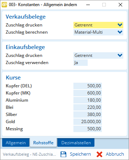Viewport: 129px width, 160px height.
Task: Open Einkaufsbelege Zuschlag drucken dropdown arrow
Action: point(120,55)
